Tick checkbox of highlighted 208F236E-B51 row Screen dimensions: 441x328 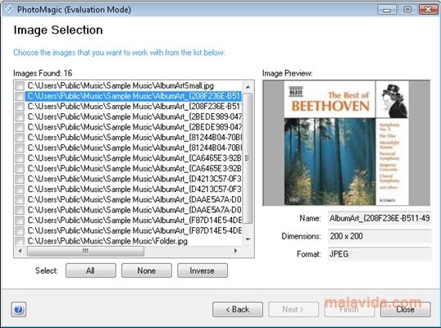click(x=20, y=96)
